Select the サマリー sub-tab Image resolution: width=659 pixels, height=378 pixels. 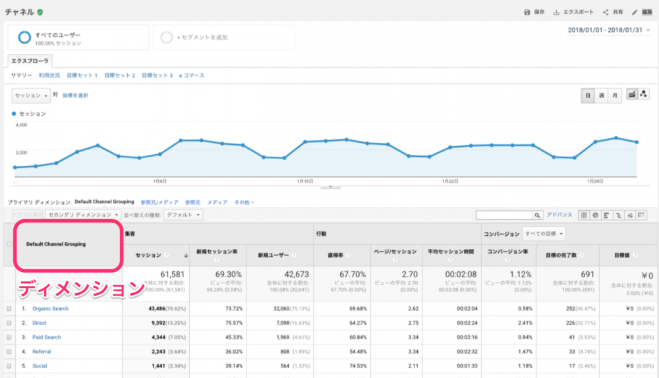[x=22, y=76]
